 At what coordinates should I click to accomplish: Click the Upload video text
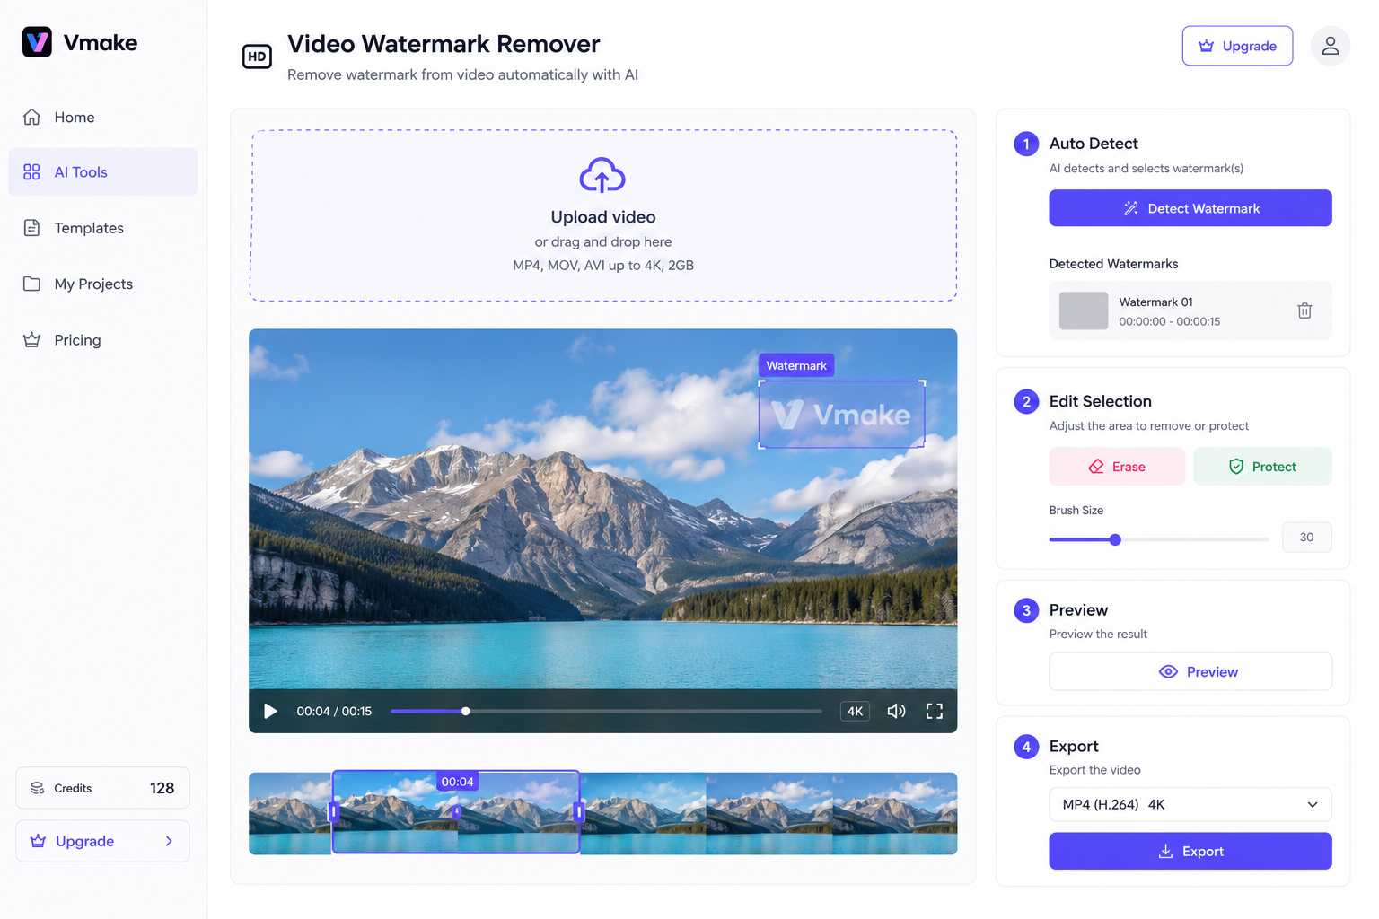click(603, 217)
